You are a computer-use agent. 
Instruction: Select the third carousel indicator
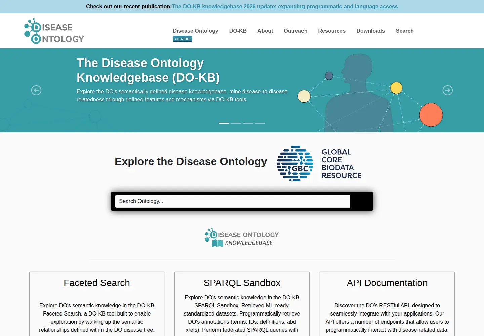coord(248,123)
